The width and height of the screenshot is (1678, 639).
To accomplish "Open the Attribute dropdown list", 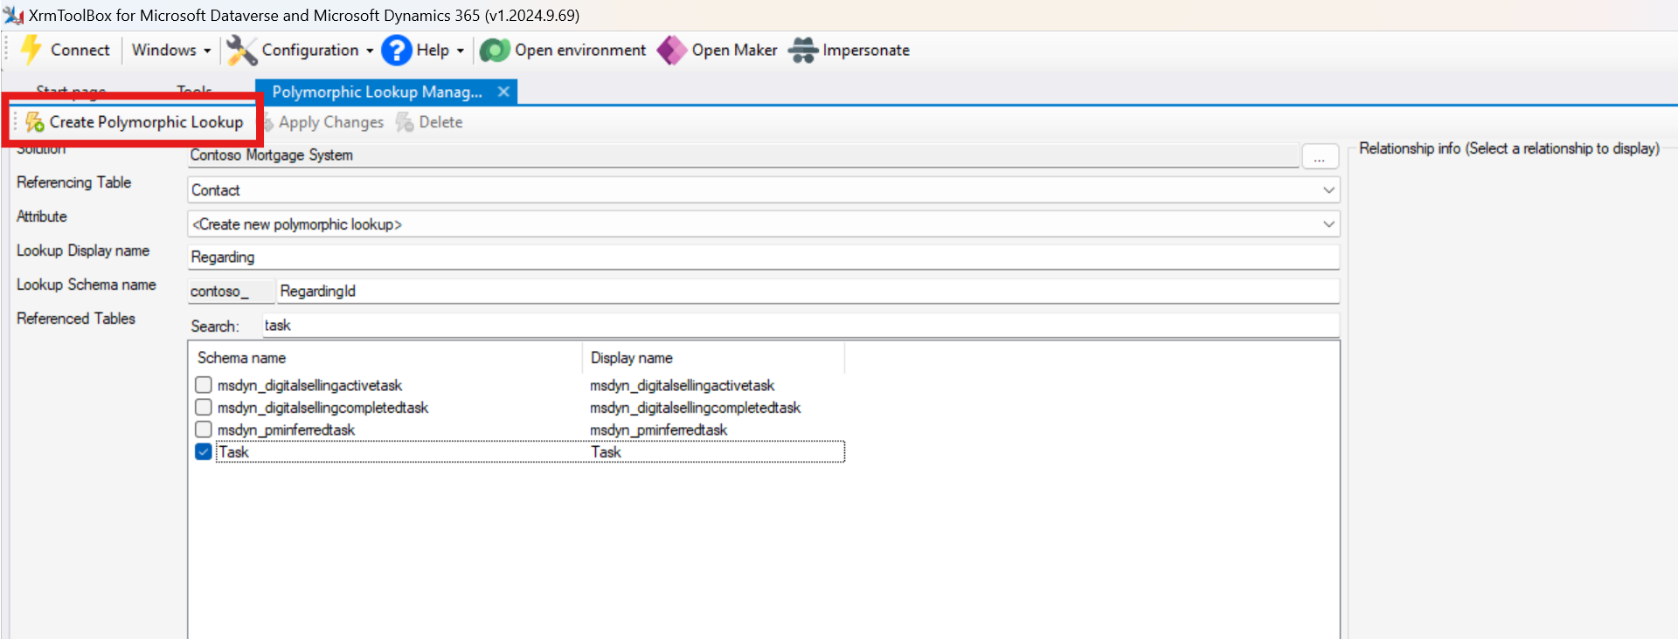I will [1328, 224].
